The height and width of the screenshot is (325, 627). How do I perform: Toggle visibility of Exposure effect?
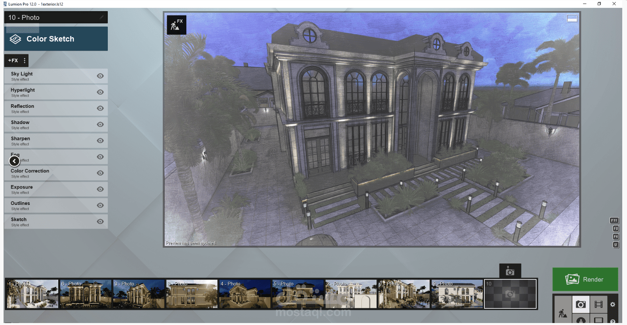coord(100,189)
